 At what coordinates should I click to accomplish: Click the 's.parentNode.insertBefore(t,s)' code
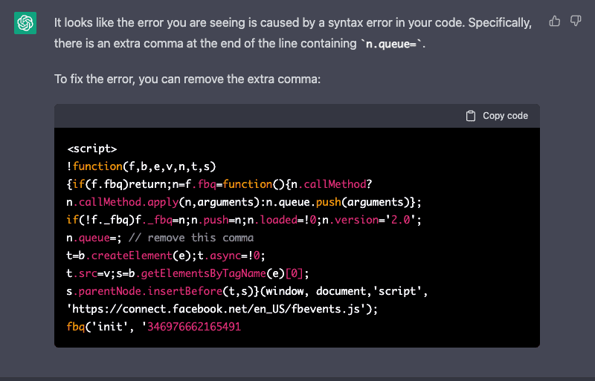click(162, 291)
